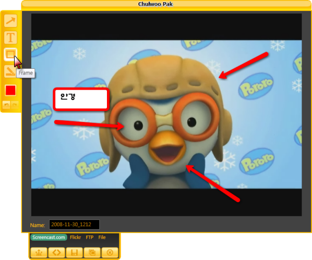This screenshot has width=312, height=260.
Task: Click the Chulwoo Pak title bar
Action: point(166,4)
